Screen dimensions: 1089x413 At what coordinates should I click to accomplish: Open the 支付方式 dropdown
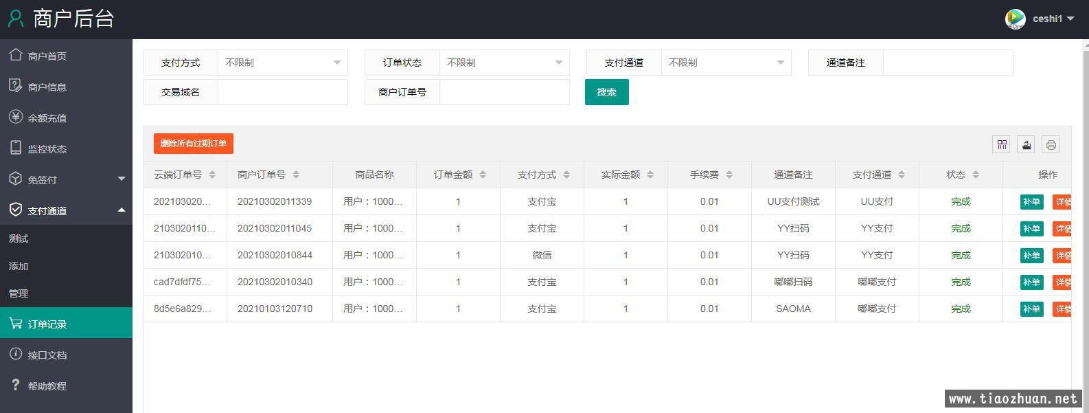(x=282, y=63)
